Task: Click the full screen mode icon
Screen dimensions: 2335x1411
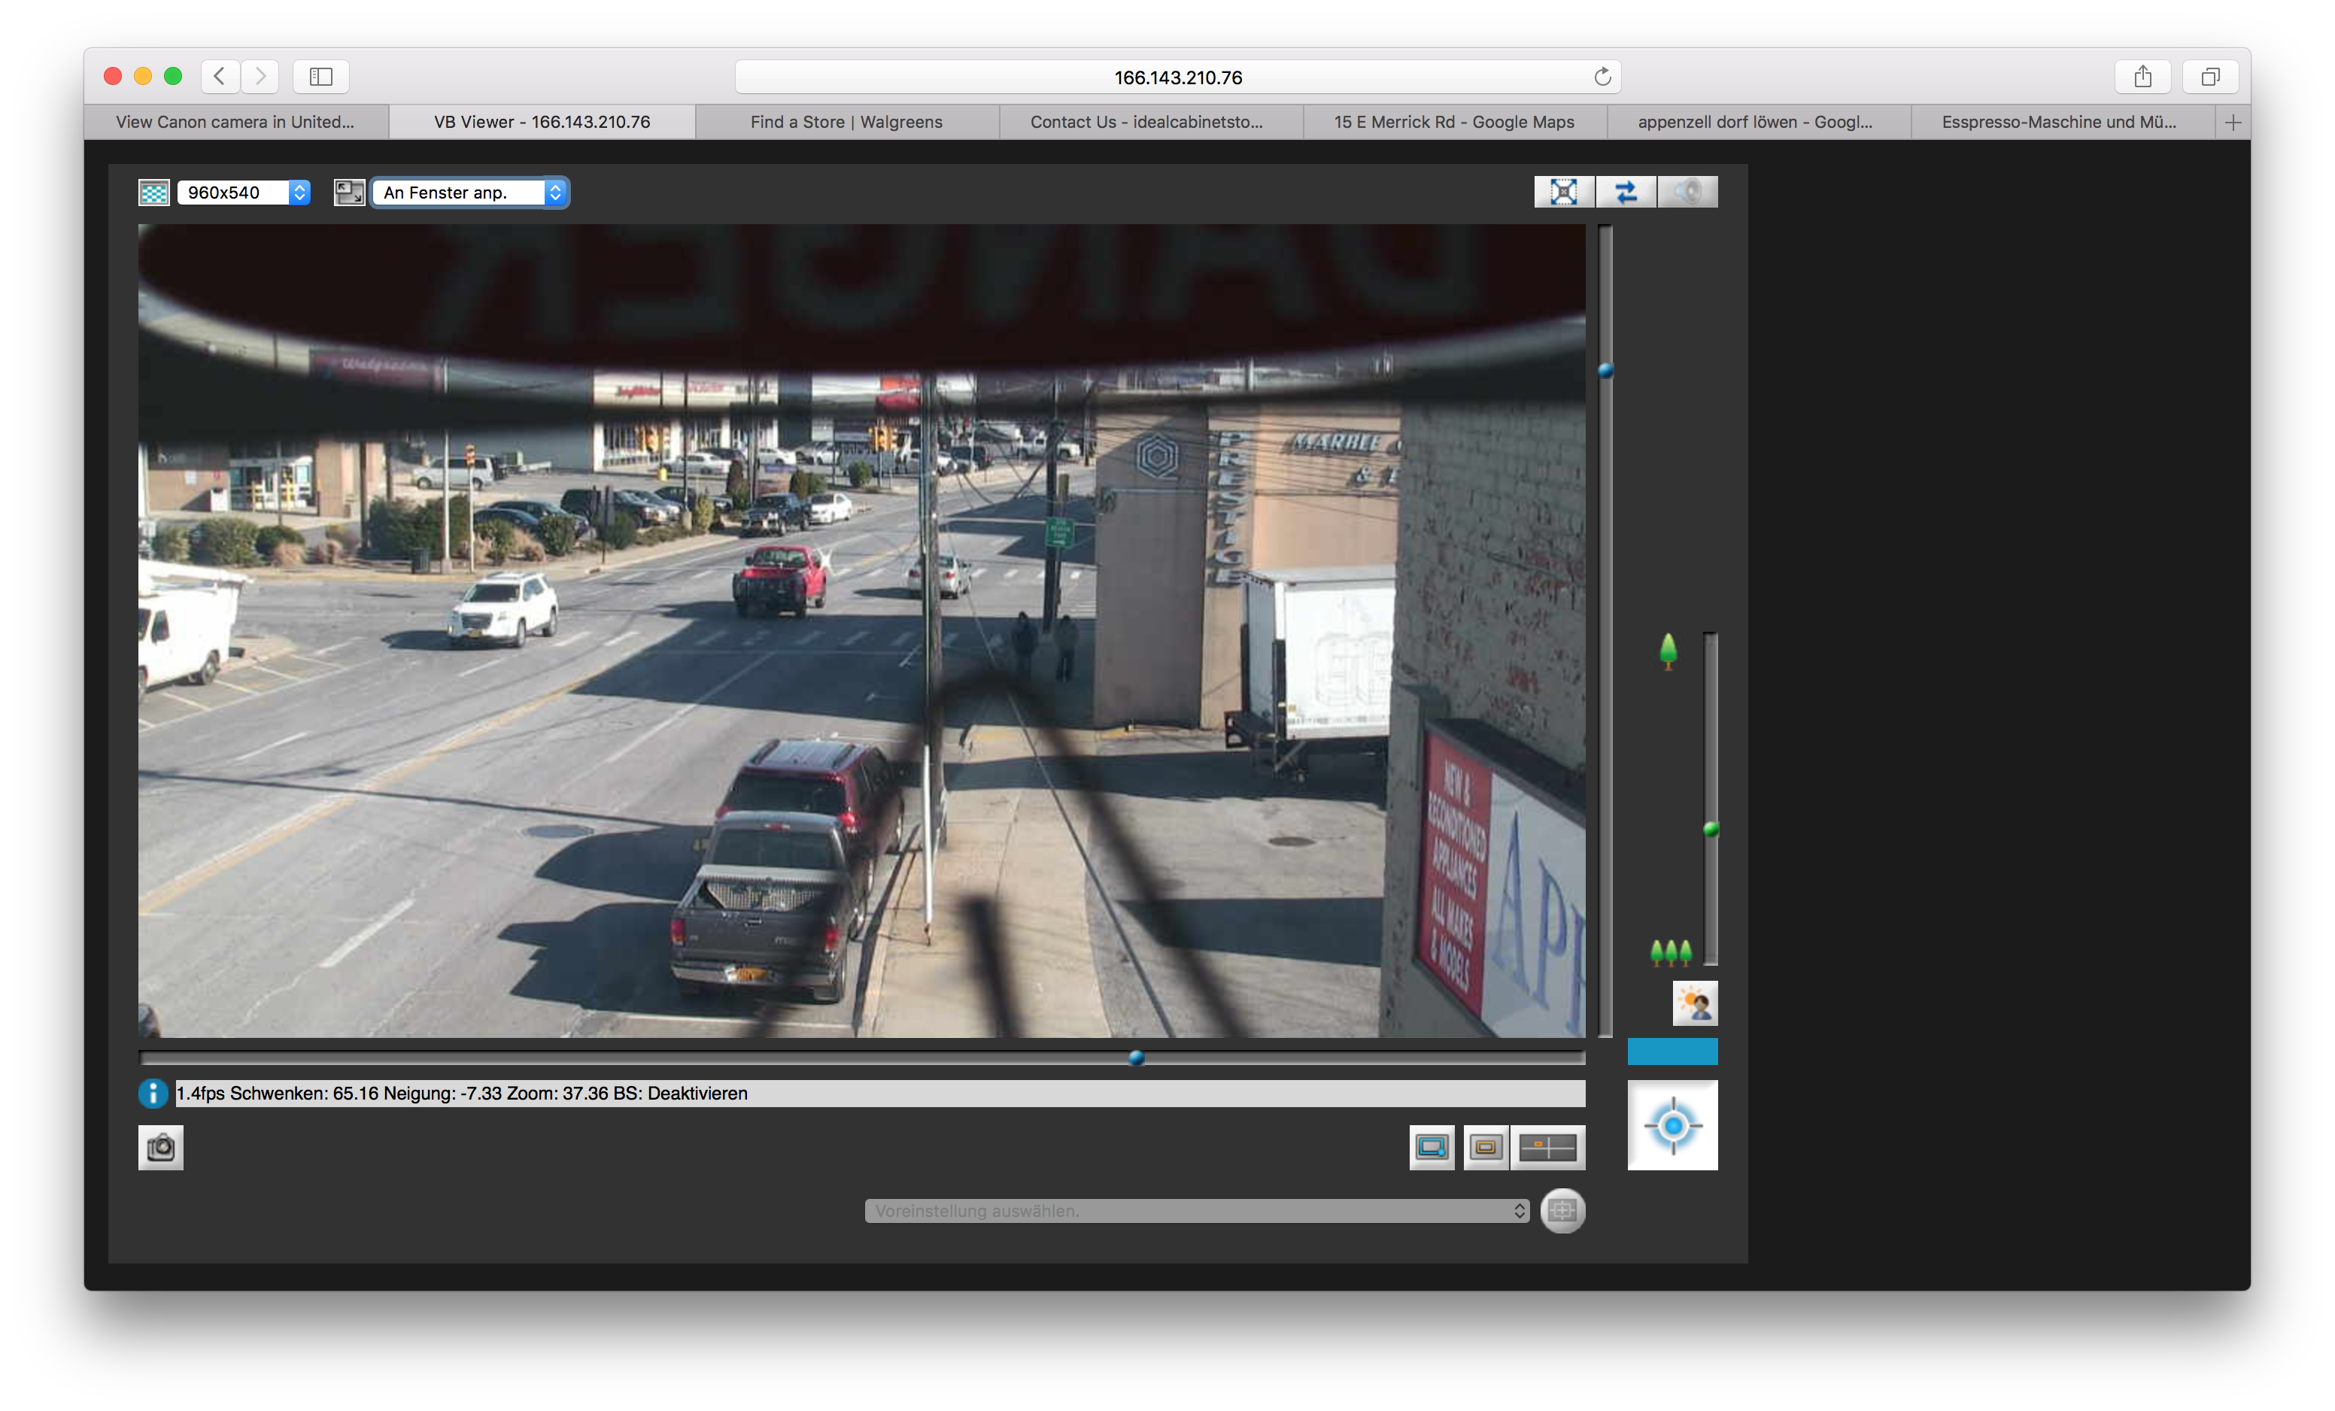Action: pyautogui.click(x=1564, y=193)
